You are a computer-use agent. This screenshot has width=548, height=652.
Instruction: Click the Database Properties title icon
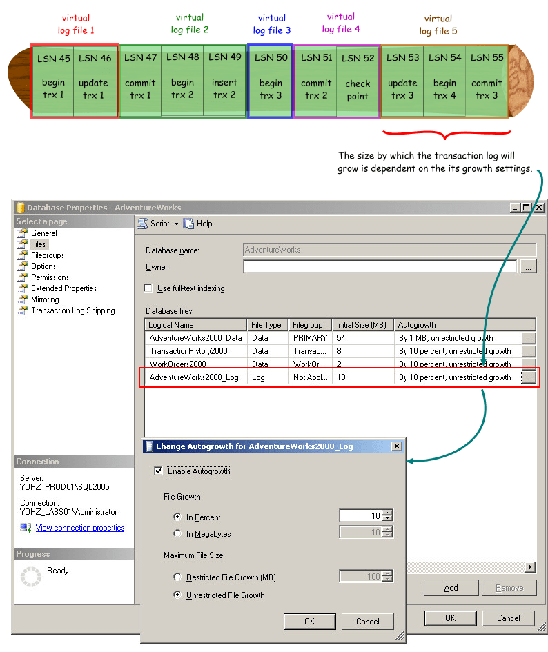(20, 208)
